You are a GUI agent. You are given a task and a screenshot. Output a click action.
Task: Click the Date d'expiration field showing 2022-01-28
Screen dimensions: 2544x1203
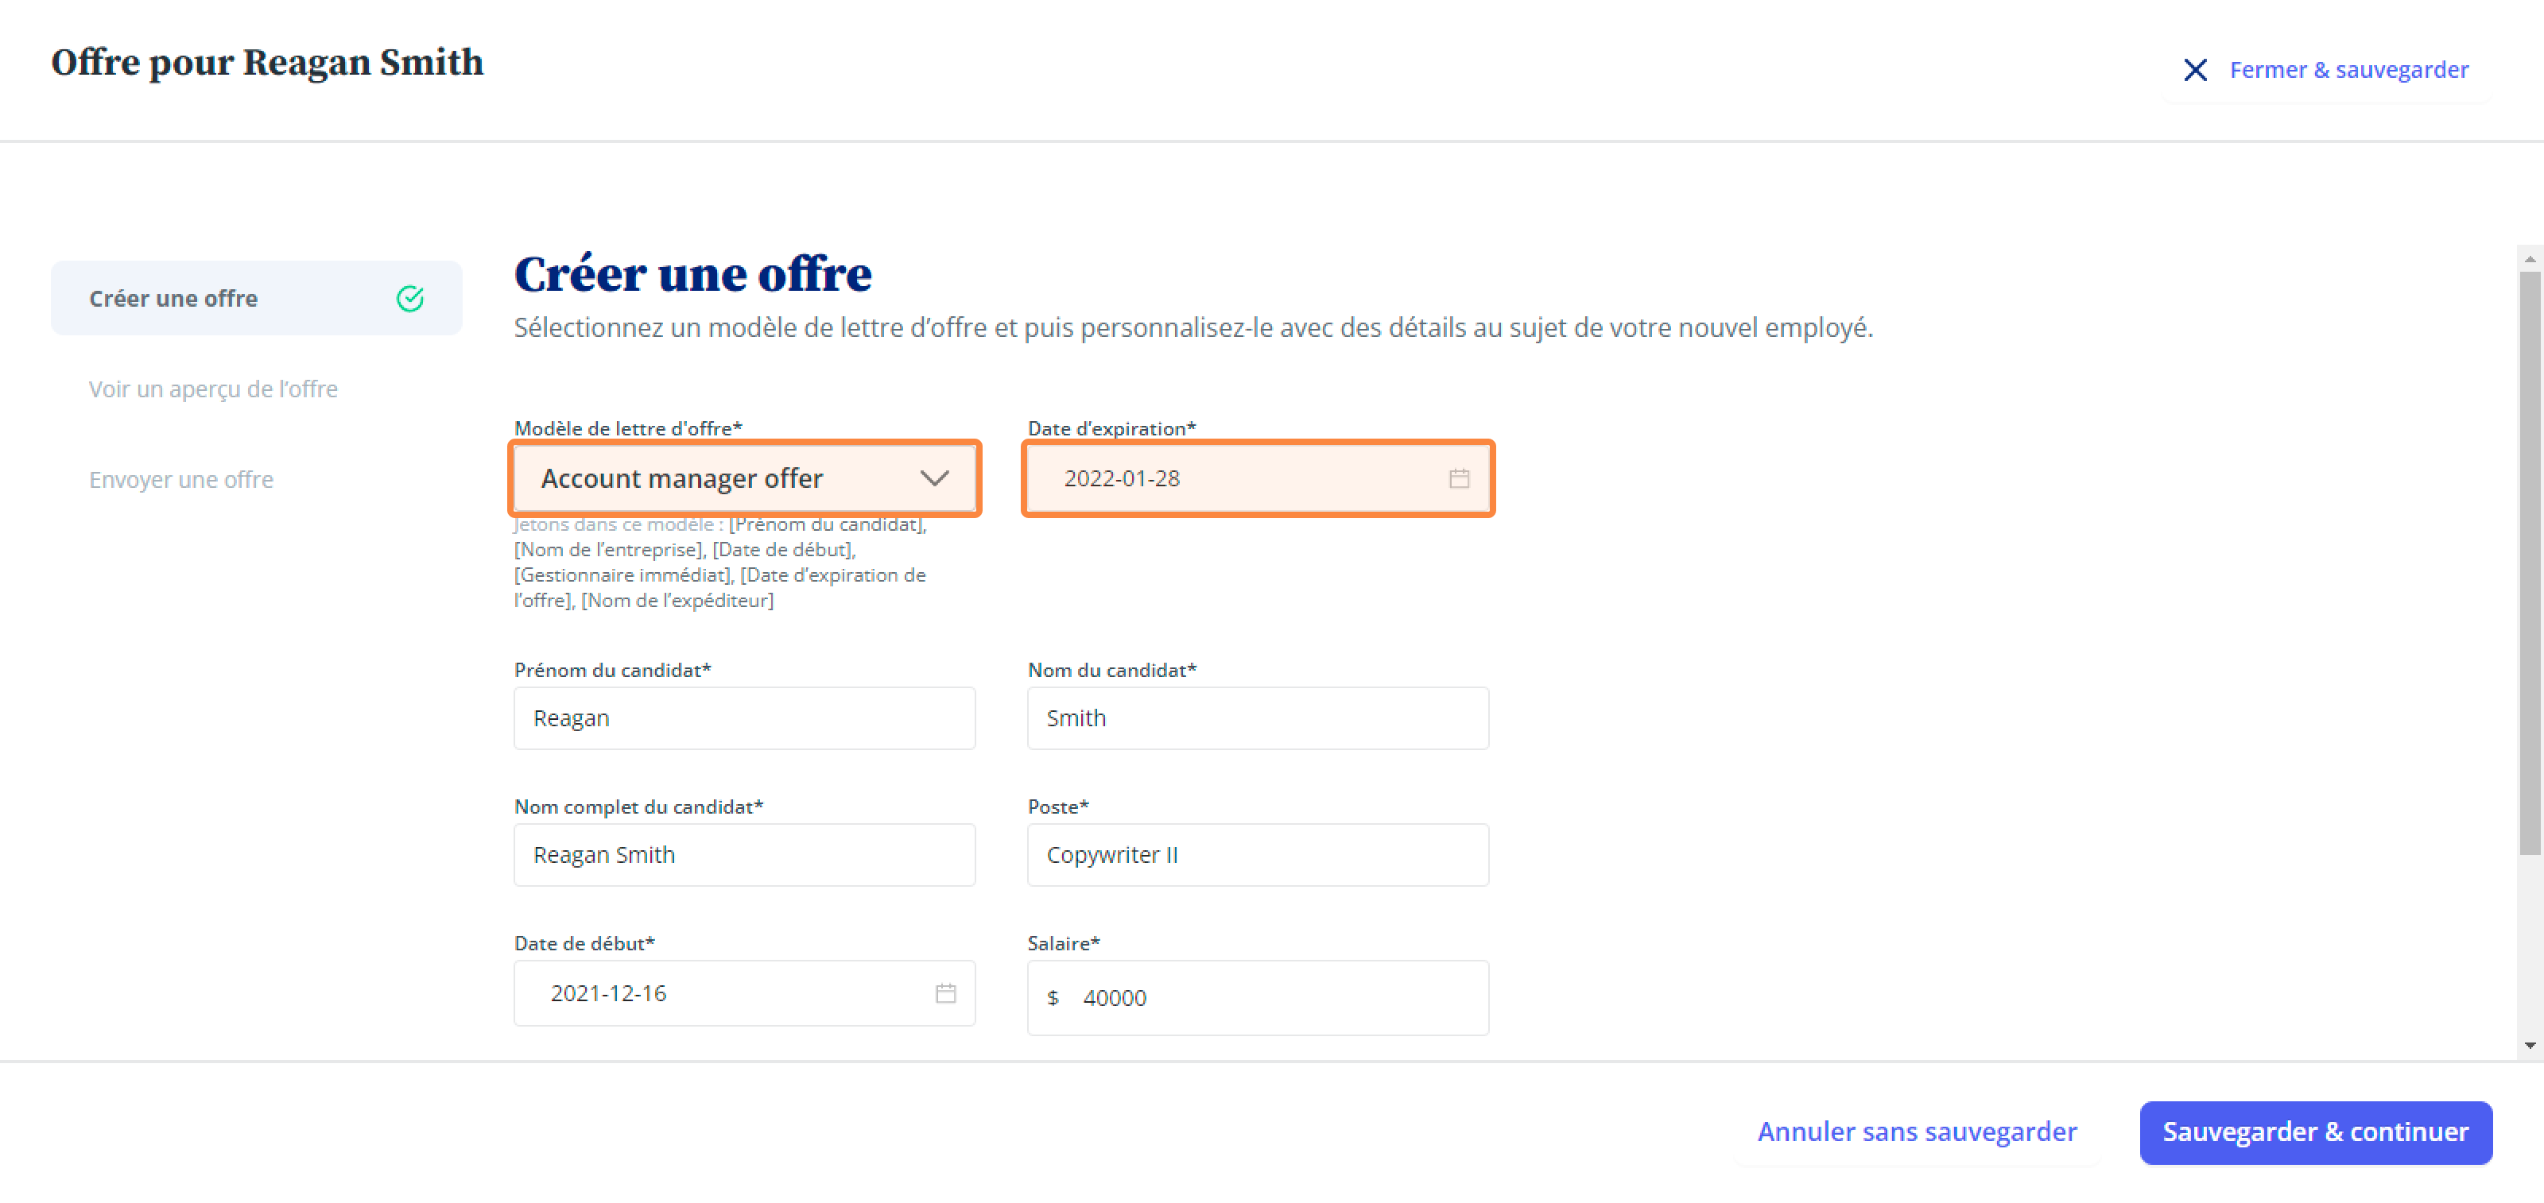(1257, 478)
